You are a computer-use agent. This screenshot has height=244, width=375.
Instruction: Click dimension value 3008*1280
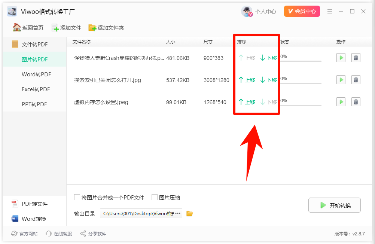click(x=216, y=80)
